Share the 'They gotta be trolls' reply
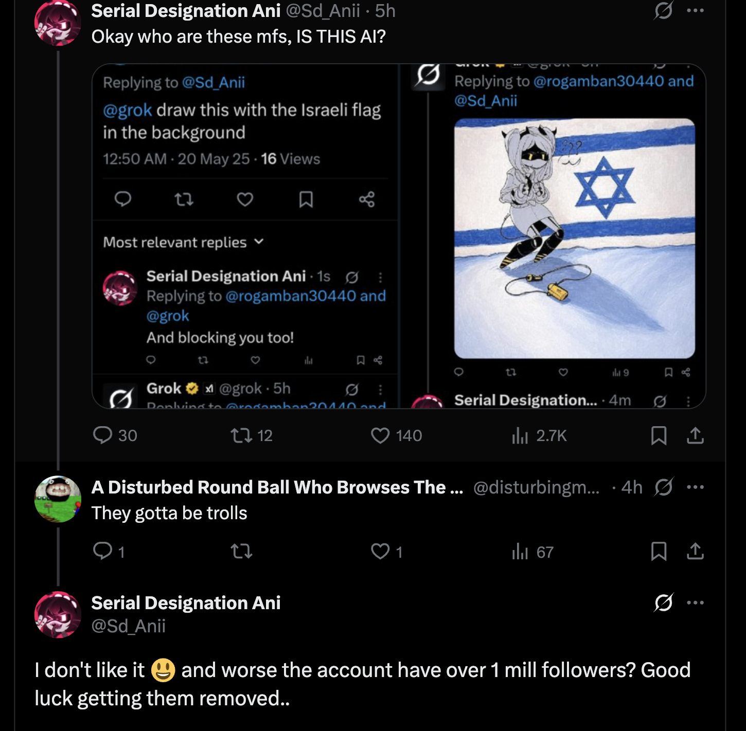Viewport: 746px width, 731px height. pos(695,552)
